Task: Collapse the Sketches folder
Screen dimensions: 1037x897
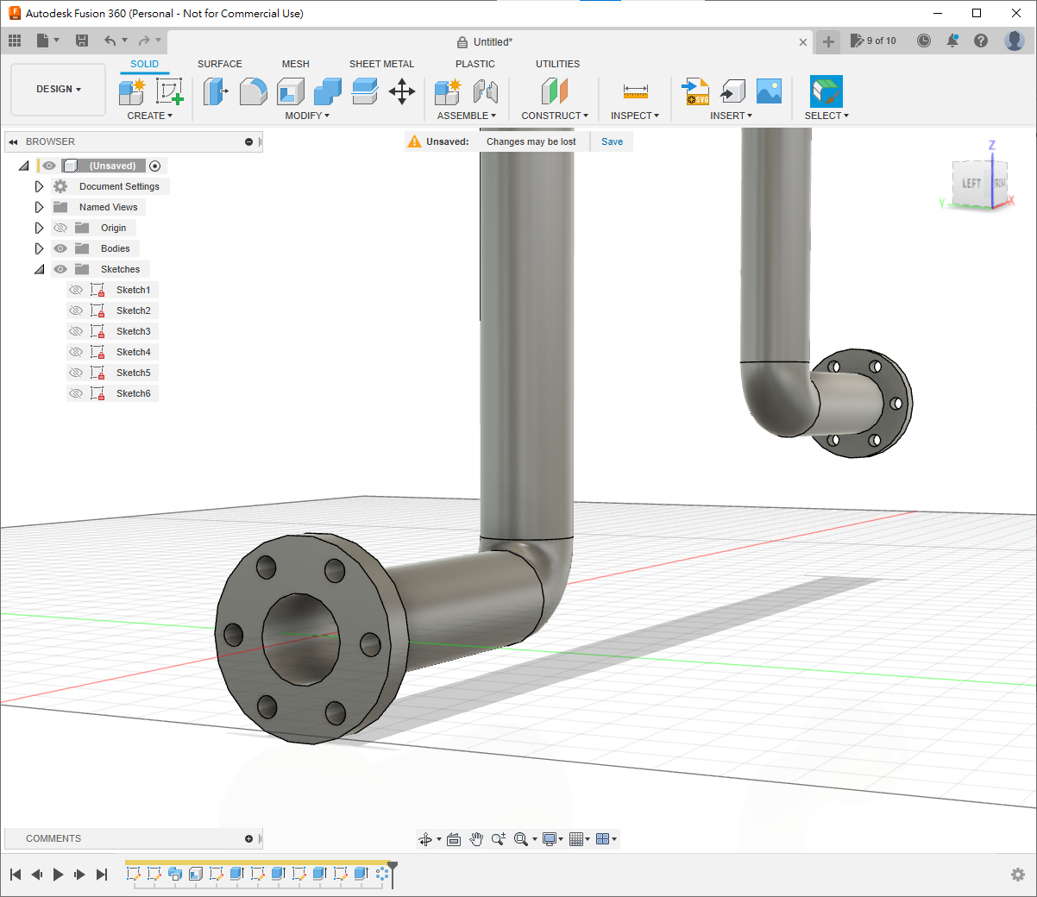Action: [x=39, y=269]
